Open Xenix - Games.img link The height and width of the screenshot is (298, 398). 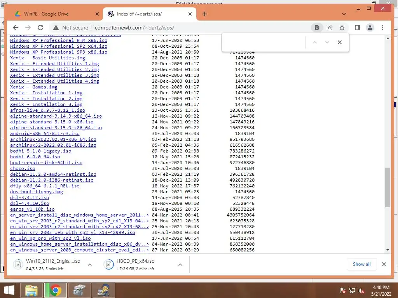click(34, 87)
